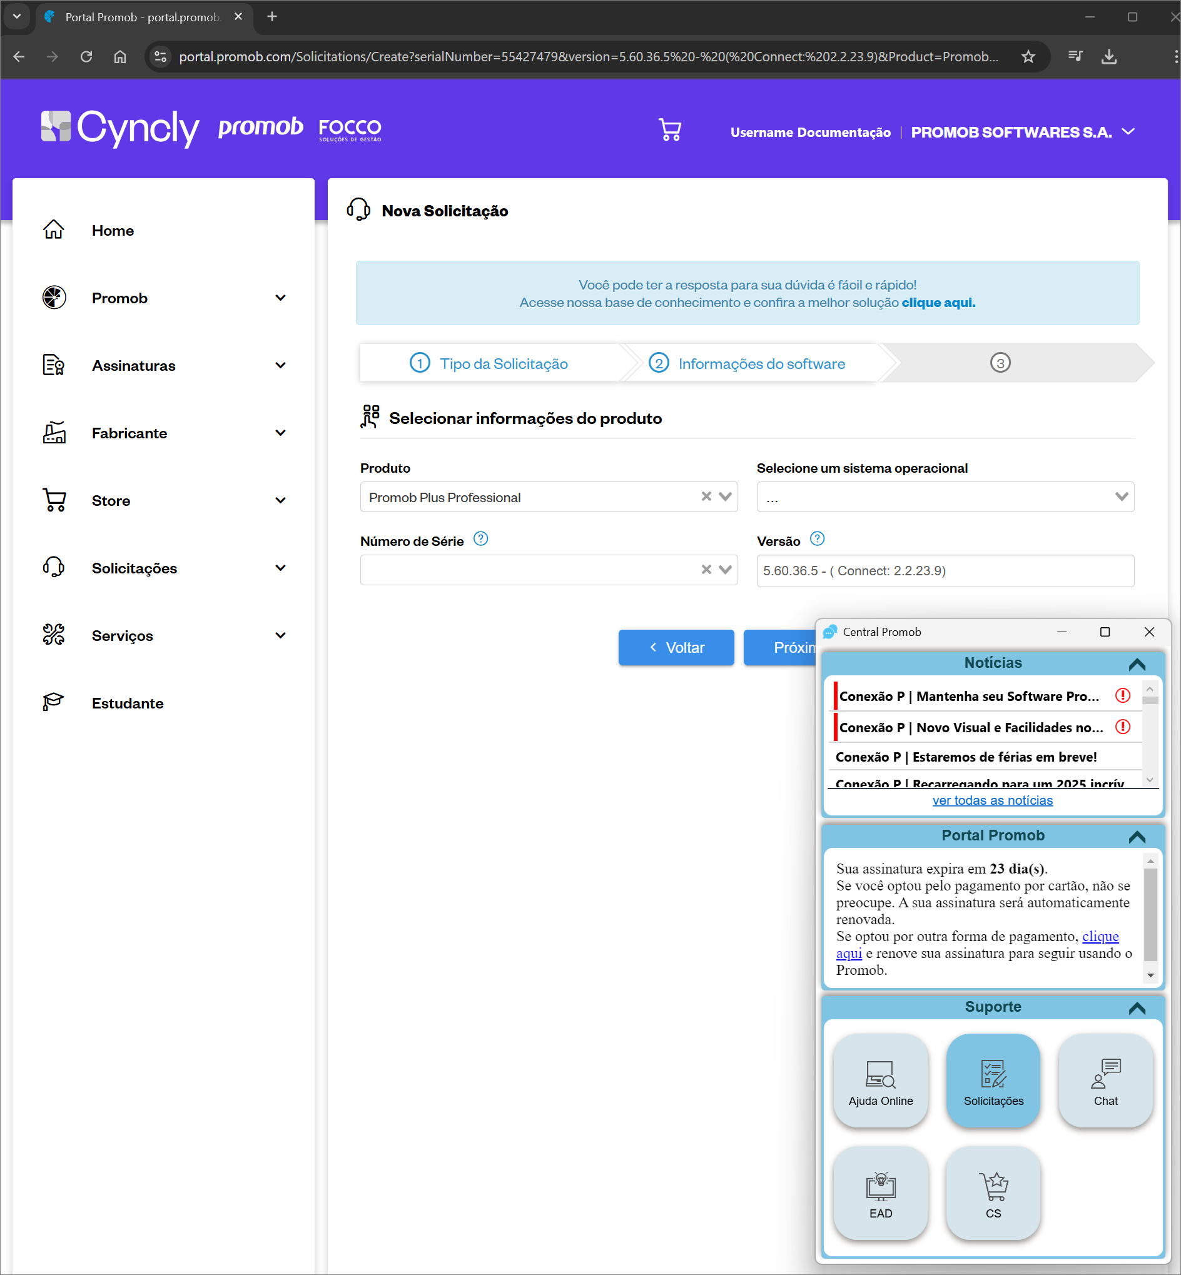Open browser downloads icon
This screenshot has height=1275, width=1181.
pyautogui.click(x=1110, y=57)
